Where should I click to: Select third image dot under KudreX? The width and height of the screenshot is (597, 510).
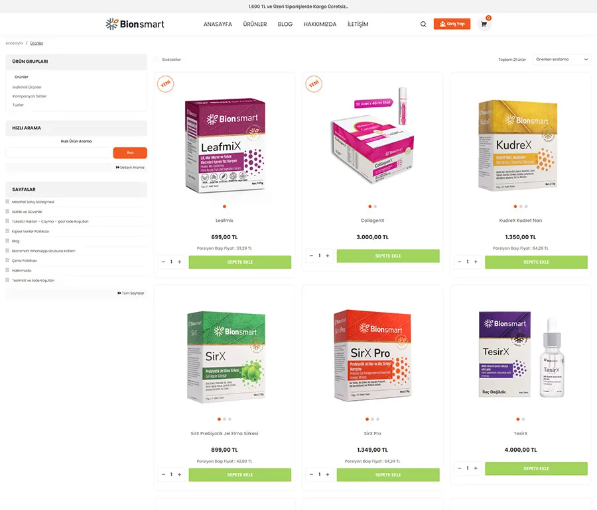pyautogui.click(x=526, y=207)
